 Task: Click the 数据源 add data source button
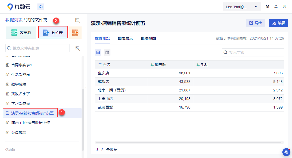[x=21, y=33]
